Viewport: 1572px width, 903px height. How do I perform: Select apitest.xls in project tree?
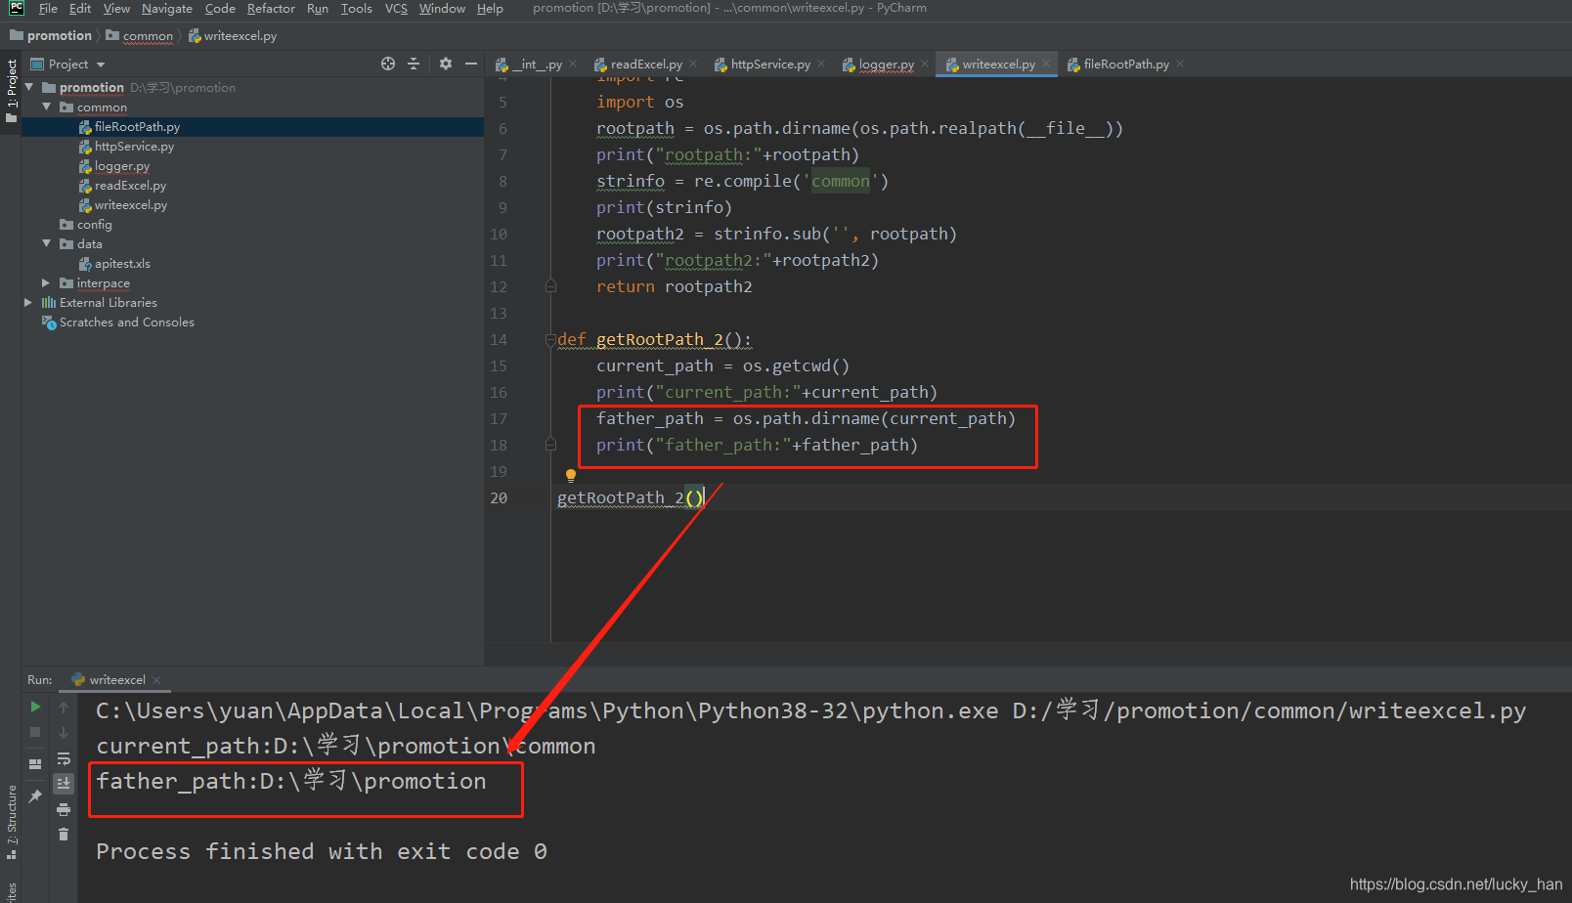tap(114, 264)
